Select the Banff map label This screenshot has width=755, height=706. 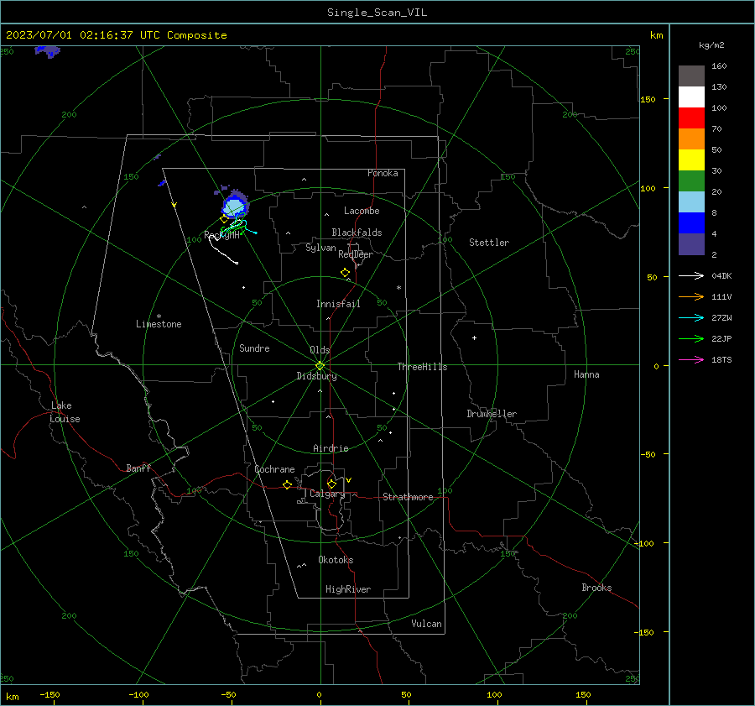[138, 468]
